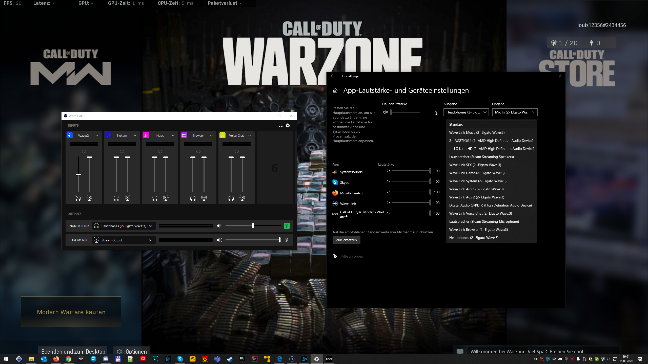Mute Browser channel headphone output
648x364 pixels.
(193, 198)
